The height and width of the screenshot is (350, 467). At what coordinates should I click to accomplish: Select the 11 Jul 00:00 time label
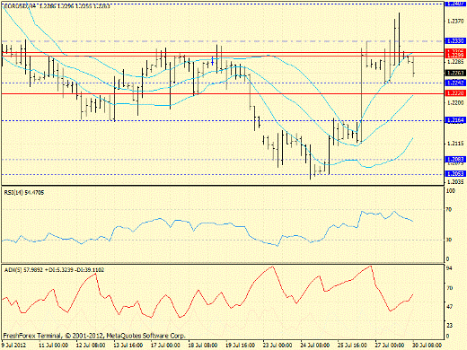coord(54,346)
